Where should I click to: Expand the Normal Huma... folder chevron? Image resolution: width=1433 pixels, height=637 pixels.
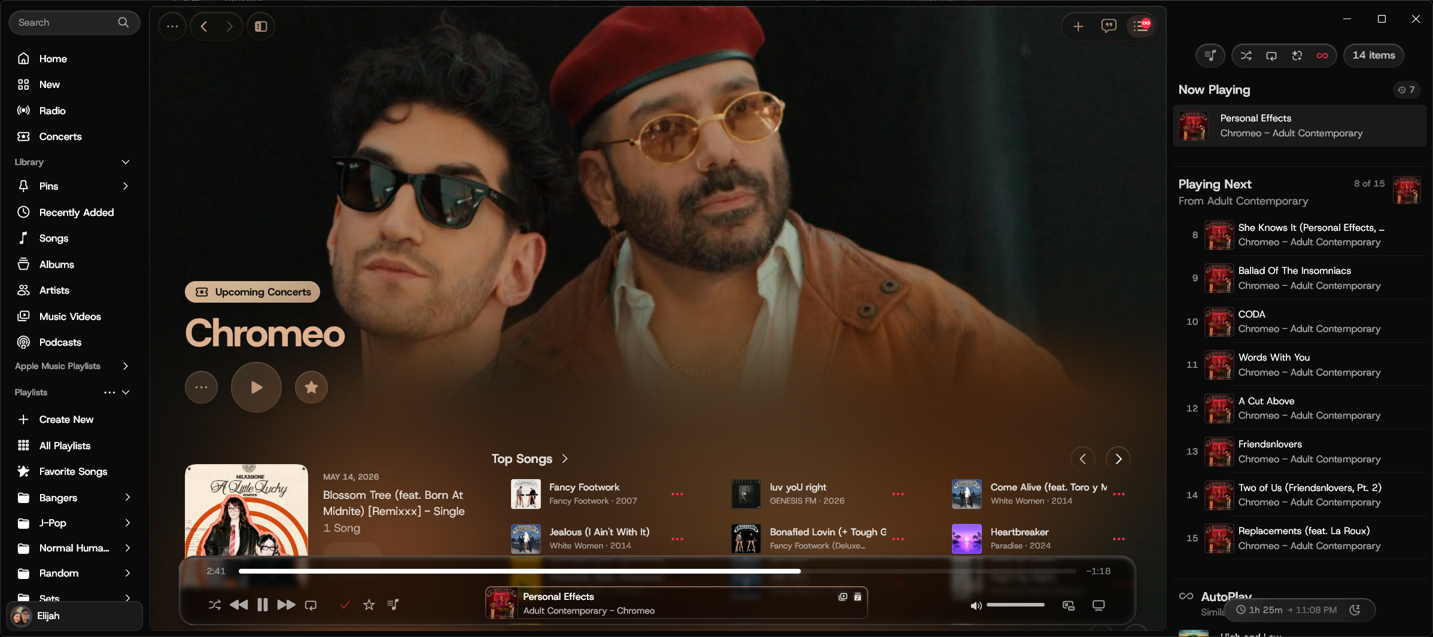click(x=127, y=548)
